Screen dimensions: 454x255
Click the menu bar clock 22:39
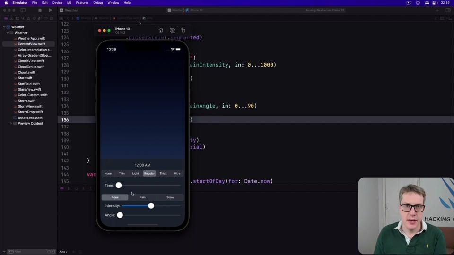[445, 3]
